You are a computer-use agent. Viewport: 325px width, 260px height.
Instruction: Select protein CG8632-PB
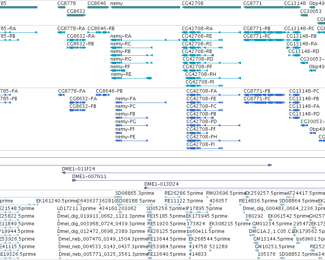click(83, 106)
